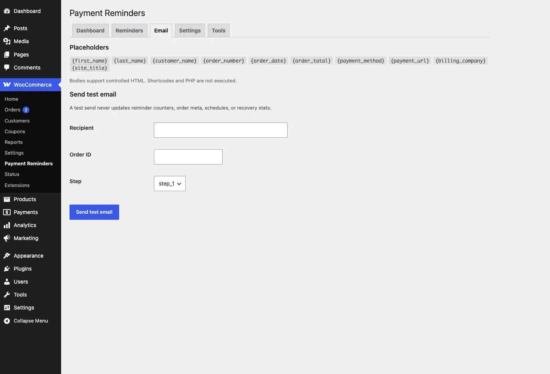This screenshot has width=550, height=374.
Task: Click the Payment Reminders submenu item
Action: click(29, 163)
